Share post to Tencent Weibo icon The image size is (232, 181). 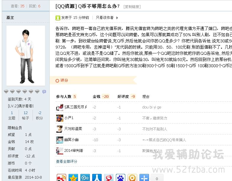(x=85, y=177)
